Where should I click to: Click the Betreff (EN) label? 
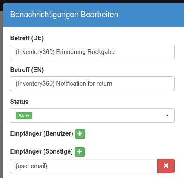[x=27, y=70]
